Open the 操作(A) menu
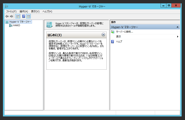Screen dimensions: 185x120 click(24, 12)
